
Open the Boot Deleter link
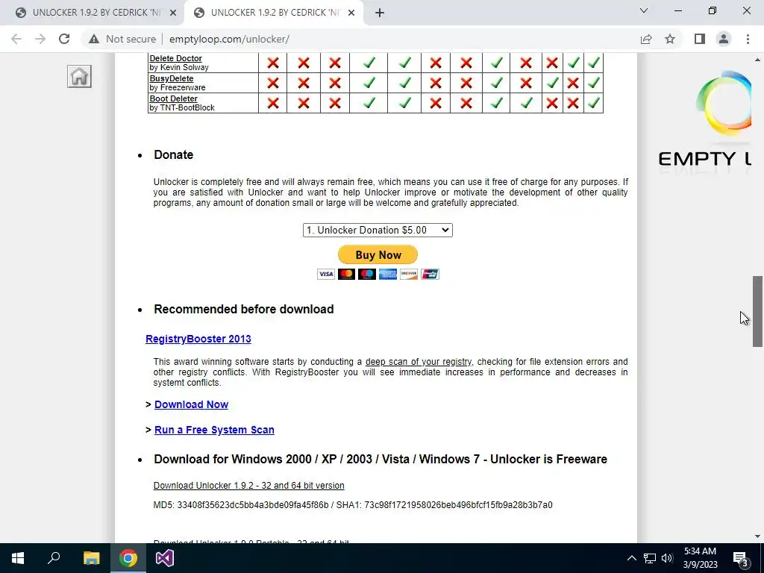pyautogui.click(x=173, y=98)
